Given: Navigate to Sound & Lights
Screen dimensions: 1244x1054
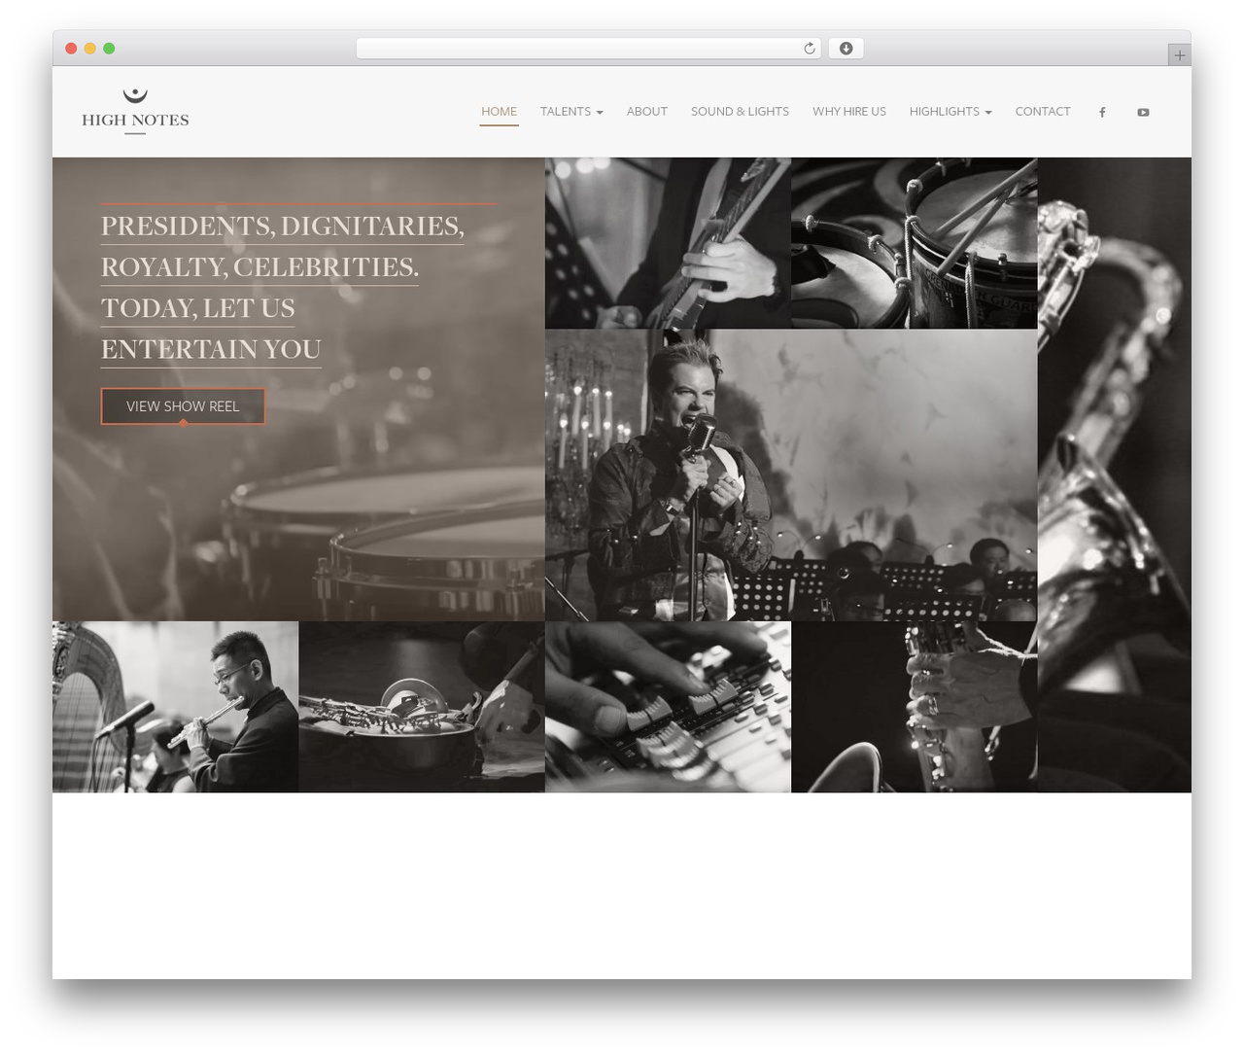Looking at the screenshot, I should [740, 112].
